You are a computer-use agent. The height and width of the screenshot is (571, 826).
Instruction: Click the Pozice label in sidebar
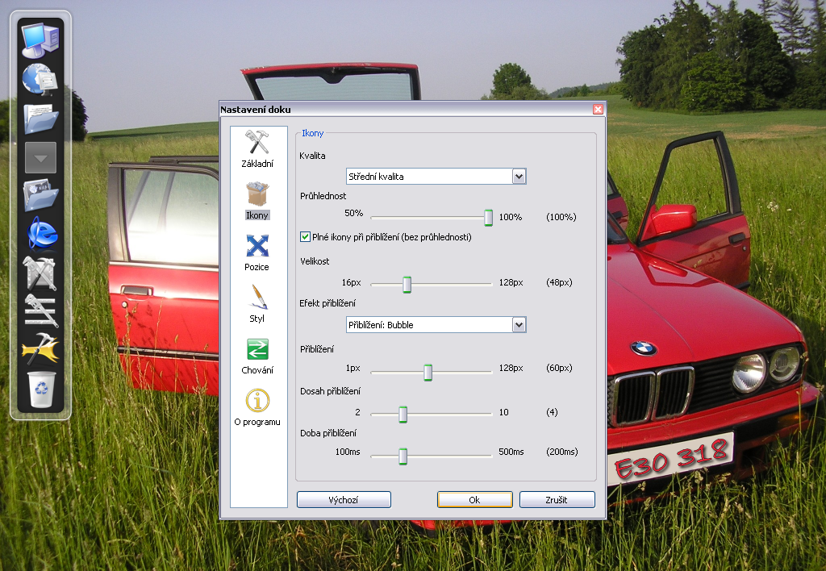257,267
